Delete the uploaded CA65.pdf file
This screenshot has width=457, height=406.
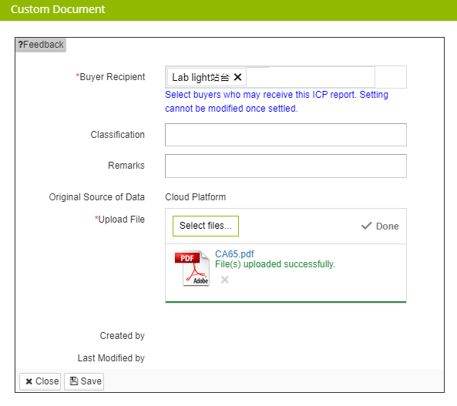tap(225, 280)
